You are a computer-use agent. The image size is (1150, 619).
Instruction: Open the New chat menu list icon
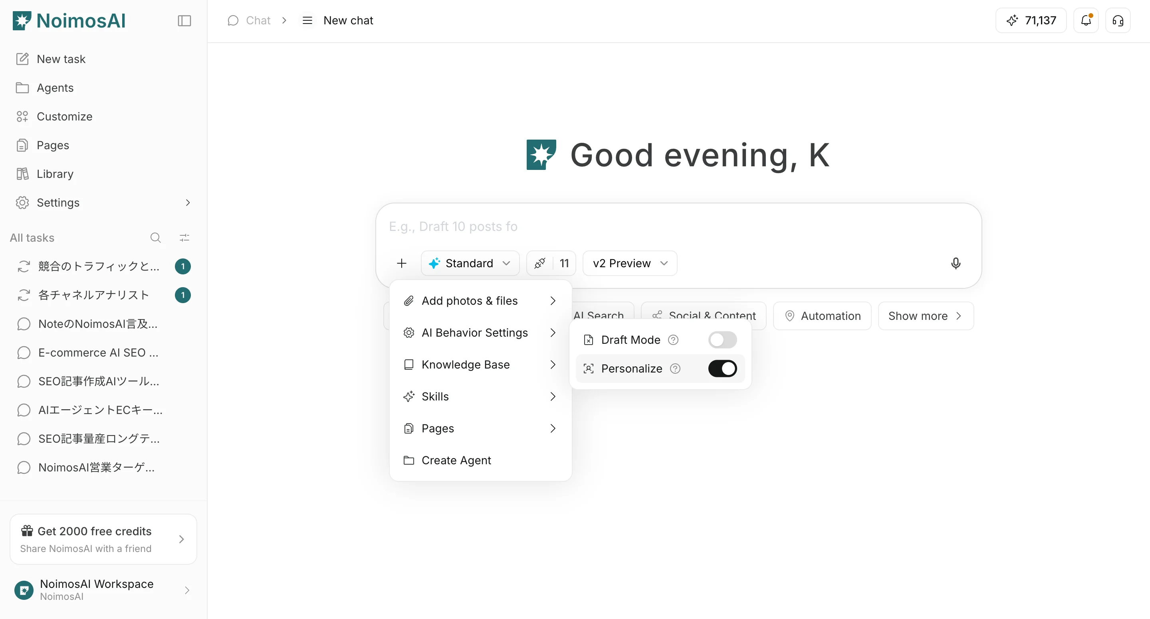pos(307,20)
